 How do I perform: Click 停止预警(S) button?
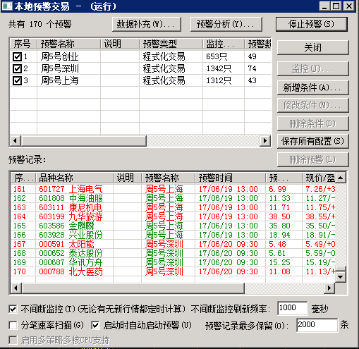coord(312,24)
